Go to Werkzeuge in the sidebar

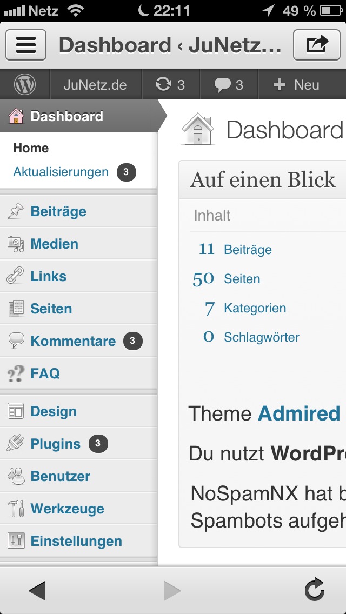[78, 509]
